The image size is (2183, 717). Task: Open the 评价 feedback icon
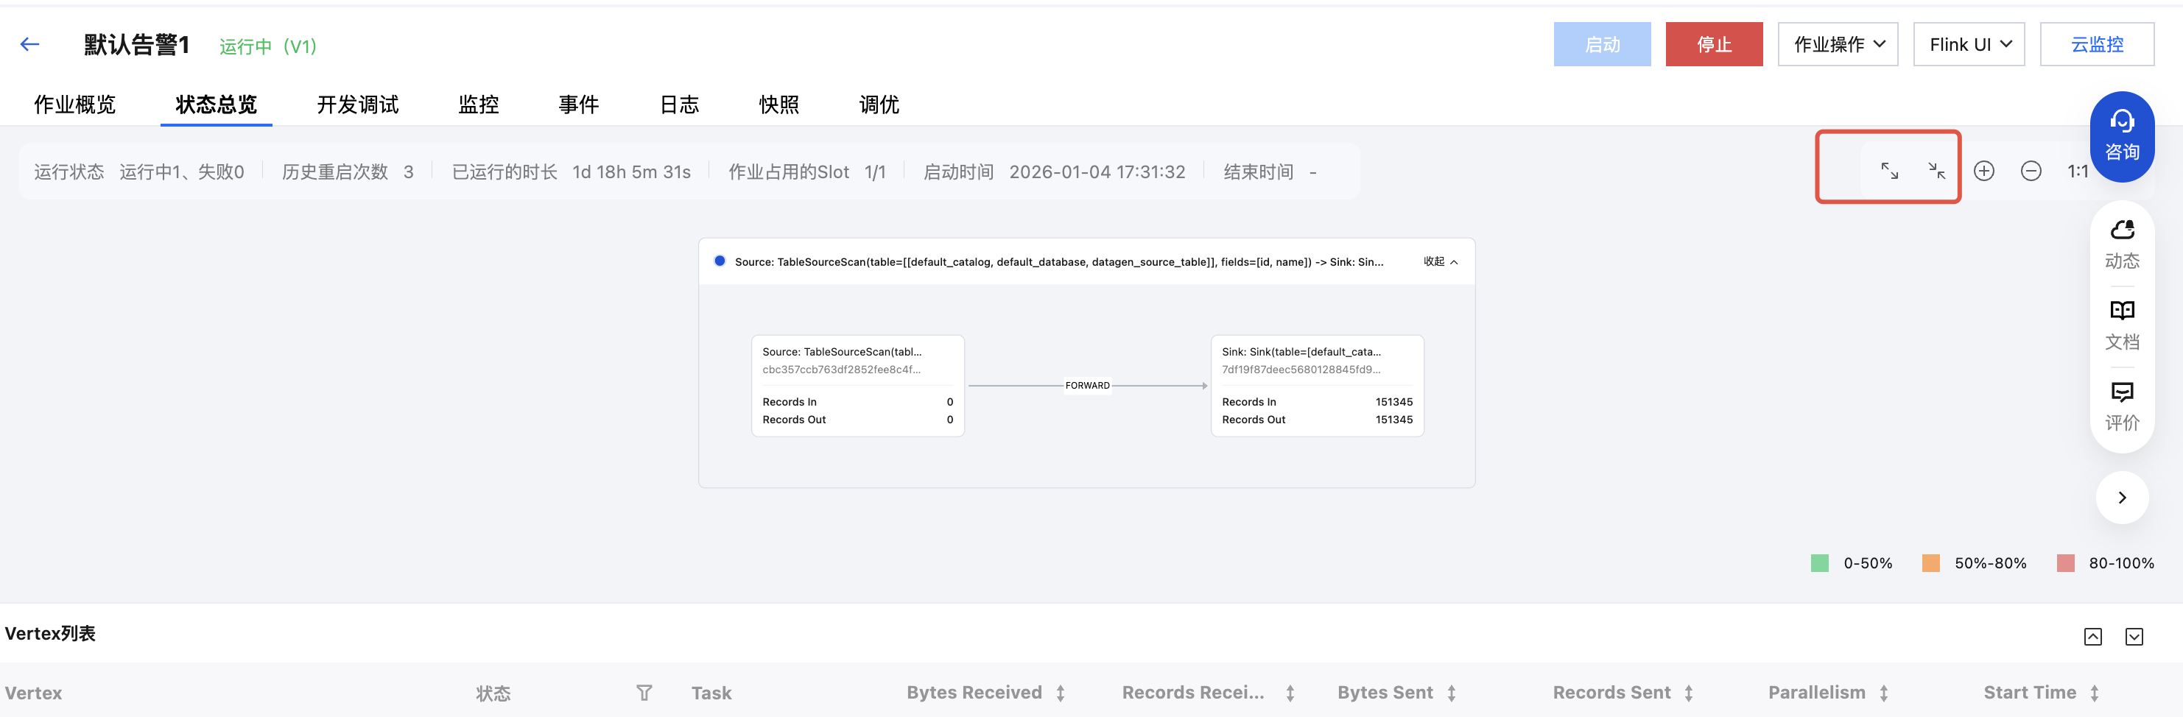point(2121,406)
